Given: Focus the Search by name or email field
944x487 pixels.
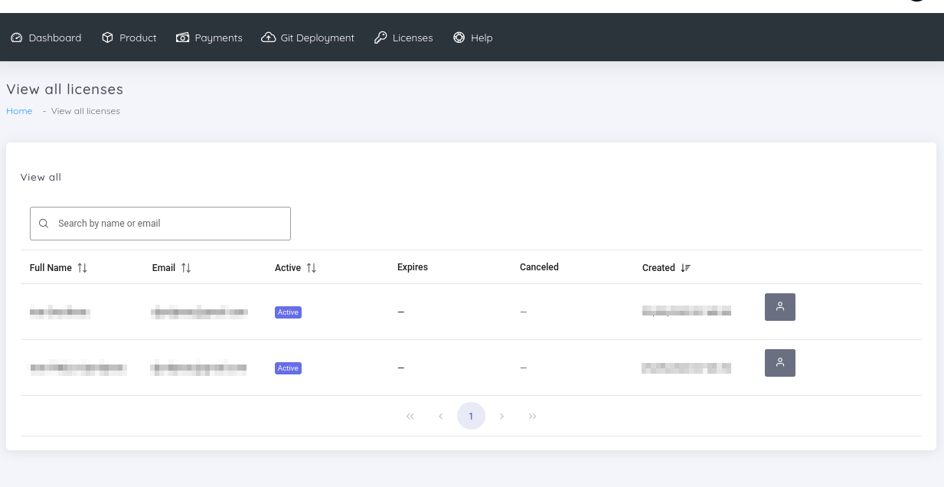Looking at the screenshot, I should pyautogui.click(x=160, y=224).
